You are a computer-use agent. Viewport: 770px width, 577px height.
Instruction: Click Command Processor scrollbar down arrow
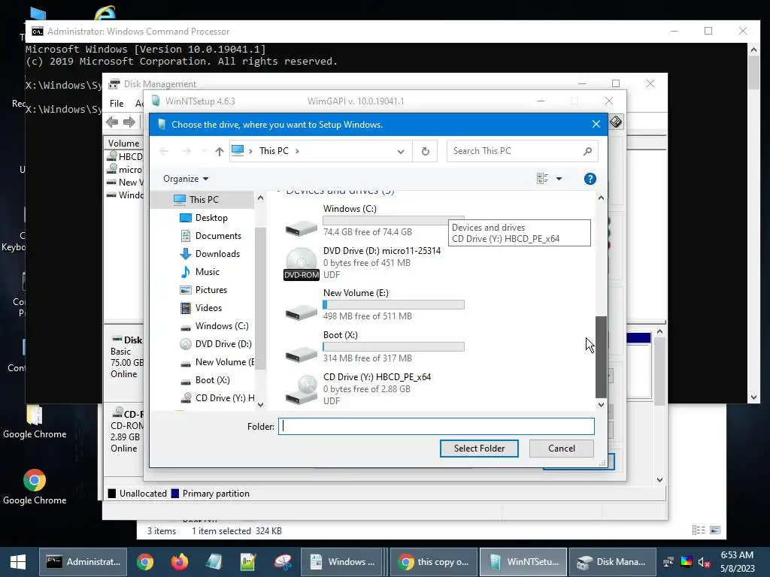tap(753, 397)
